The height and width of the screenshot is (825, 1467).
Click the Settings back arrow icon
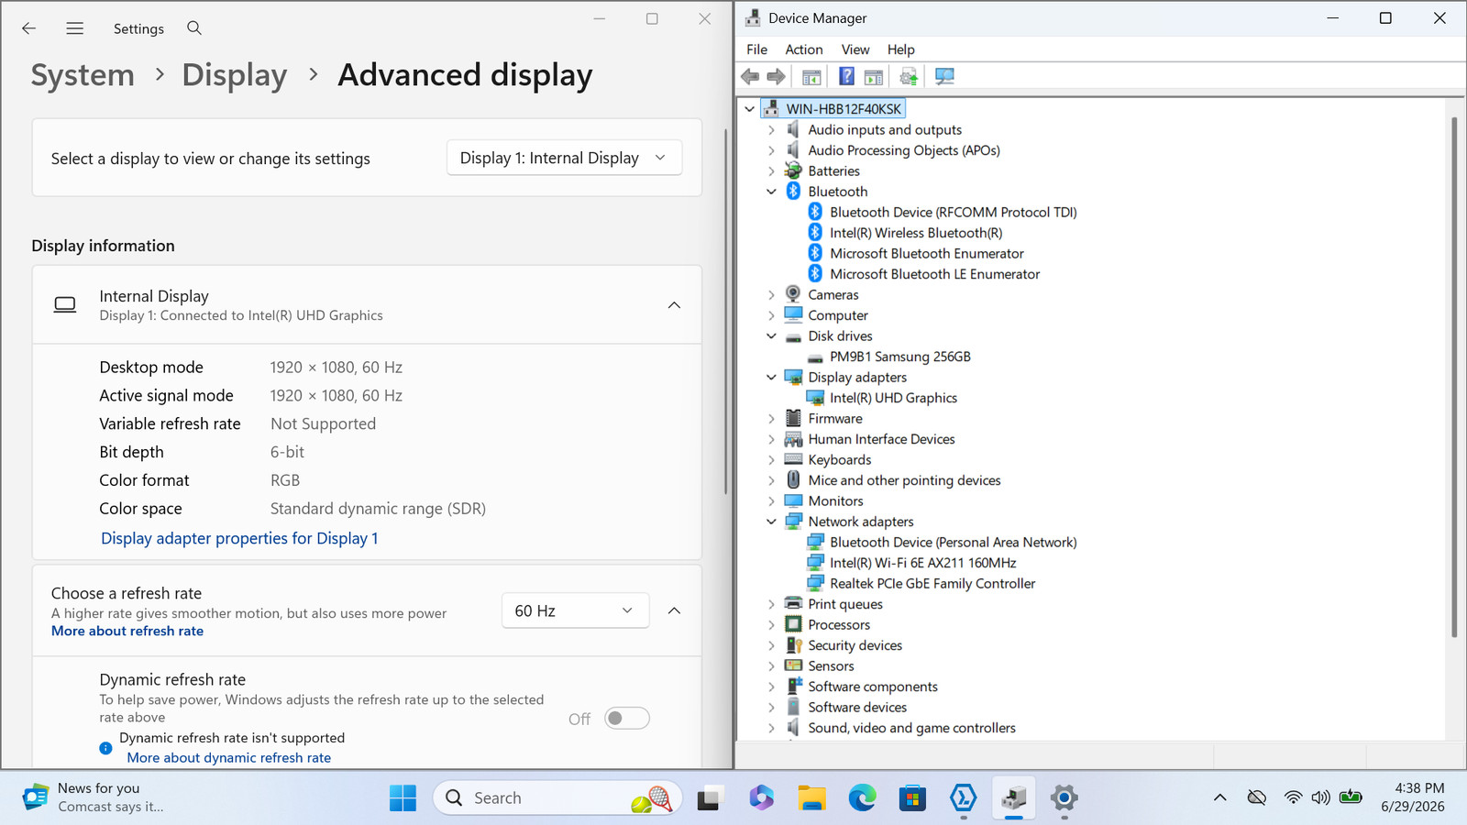point(29,28)
